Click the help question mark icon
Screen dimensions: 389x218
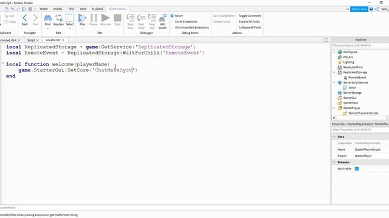[x=371, y=9]
